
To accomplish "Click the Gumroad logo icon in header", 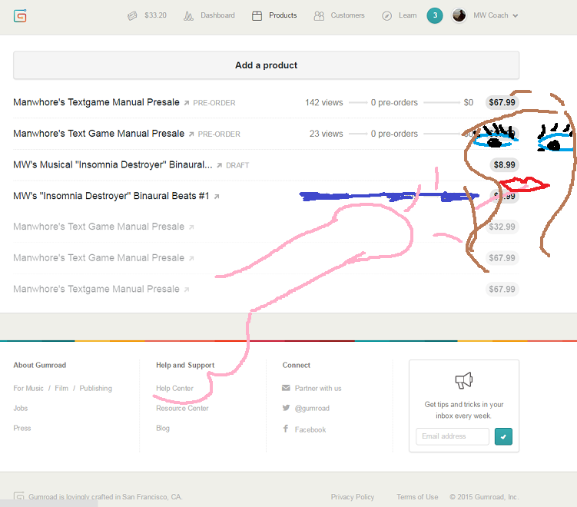I will [x=20, y=16].
